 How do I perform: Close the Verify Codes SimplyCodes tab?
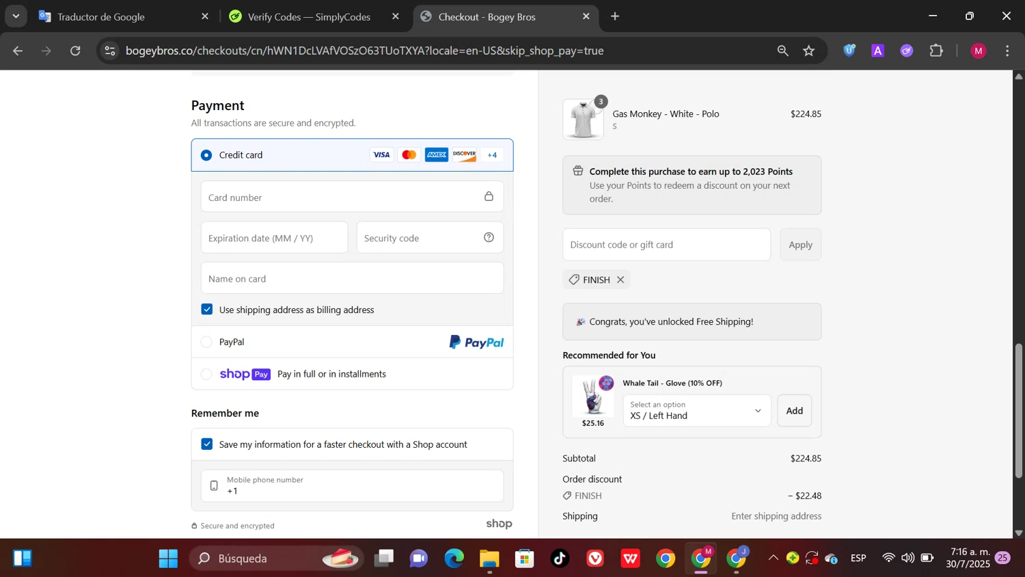click(x=395, y=16)
